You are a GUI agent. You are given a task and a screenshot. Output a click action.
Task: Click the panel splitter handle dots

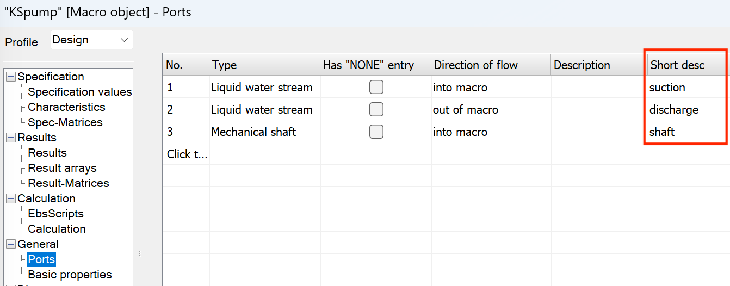click(140, 253)
